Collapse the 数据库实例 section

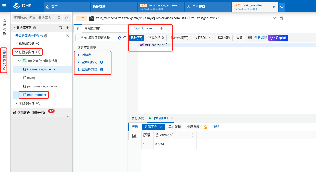pos(14,28)
